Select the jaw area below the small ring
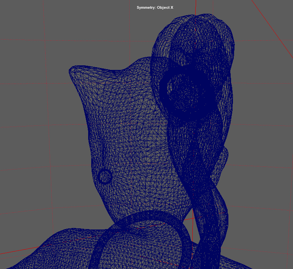Viewport: 293px width, 269px height. tap(110, 201)
